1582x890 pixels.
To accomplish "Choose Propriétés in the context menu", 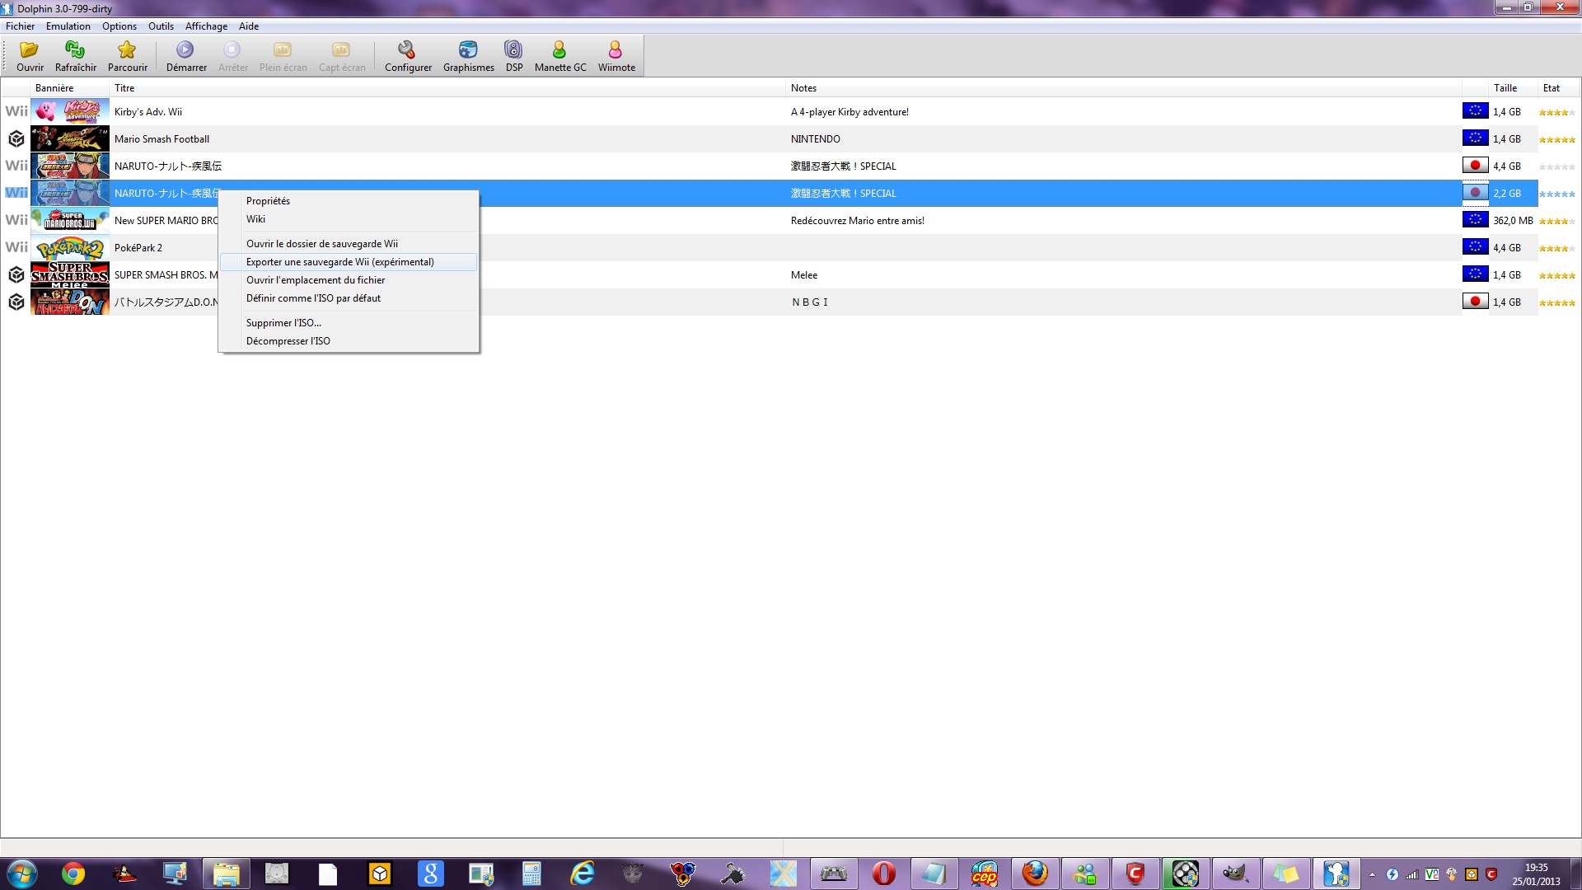I will click(x=349, y=201).
